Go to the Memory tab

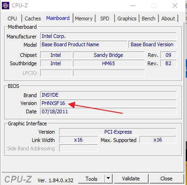pos(84,18)
